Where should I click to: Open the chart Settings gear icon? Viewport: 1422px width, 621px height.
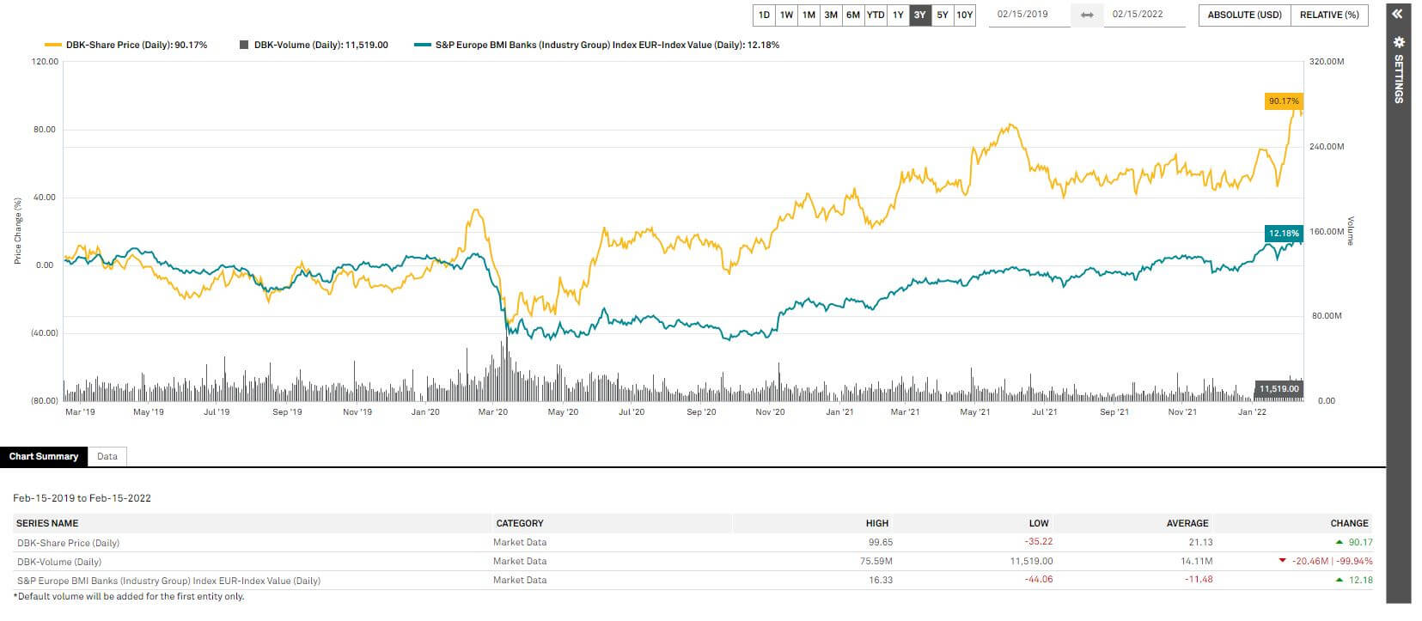pos(1398,42)
